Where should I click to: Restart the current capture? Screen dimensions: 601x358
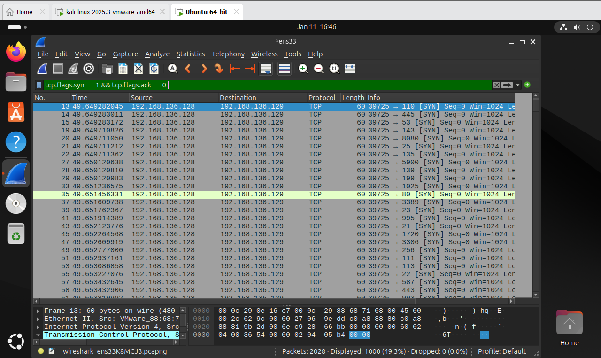(x=73, y=69)
